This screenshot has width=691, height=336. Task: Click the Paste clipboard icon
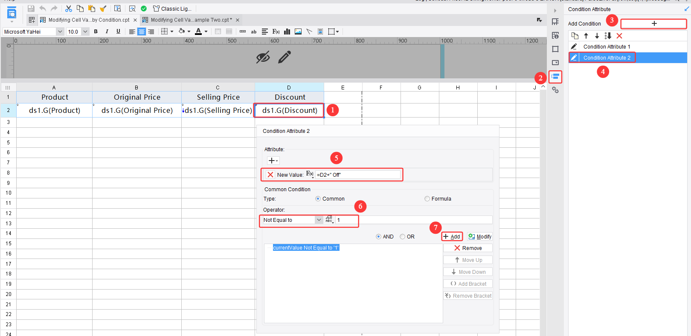point(91,9)
